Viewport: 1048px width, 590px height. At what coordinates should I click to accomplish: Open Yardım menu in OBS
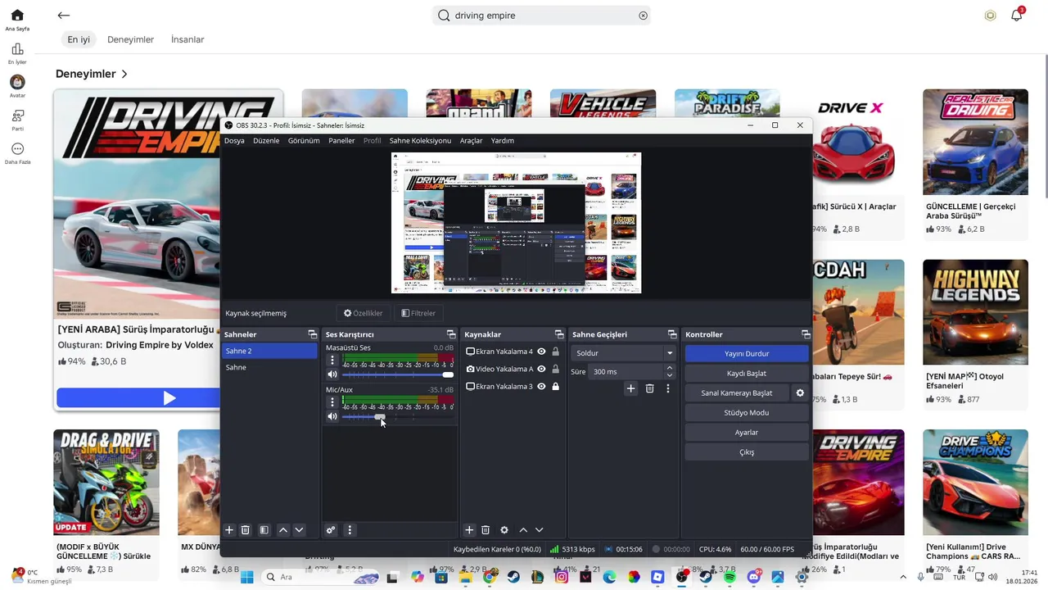tap(503, 140)
